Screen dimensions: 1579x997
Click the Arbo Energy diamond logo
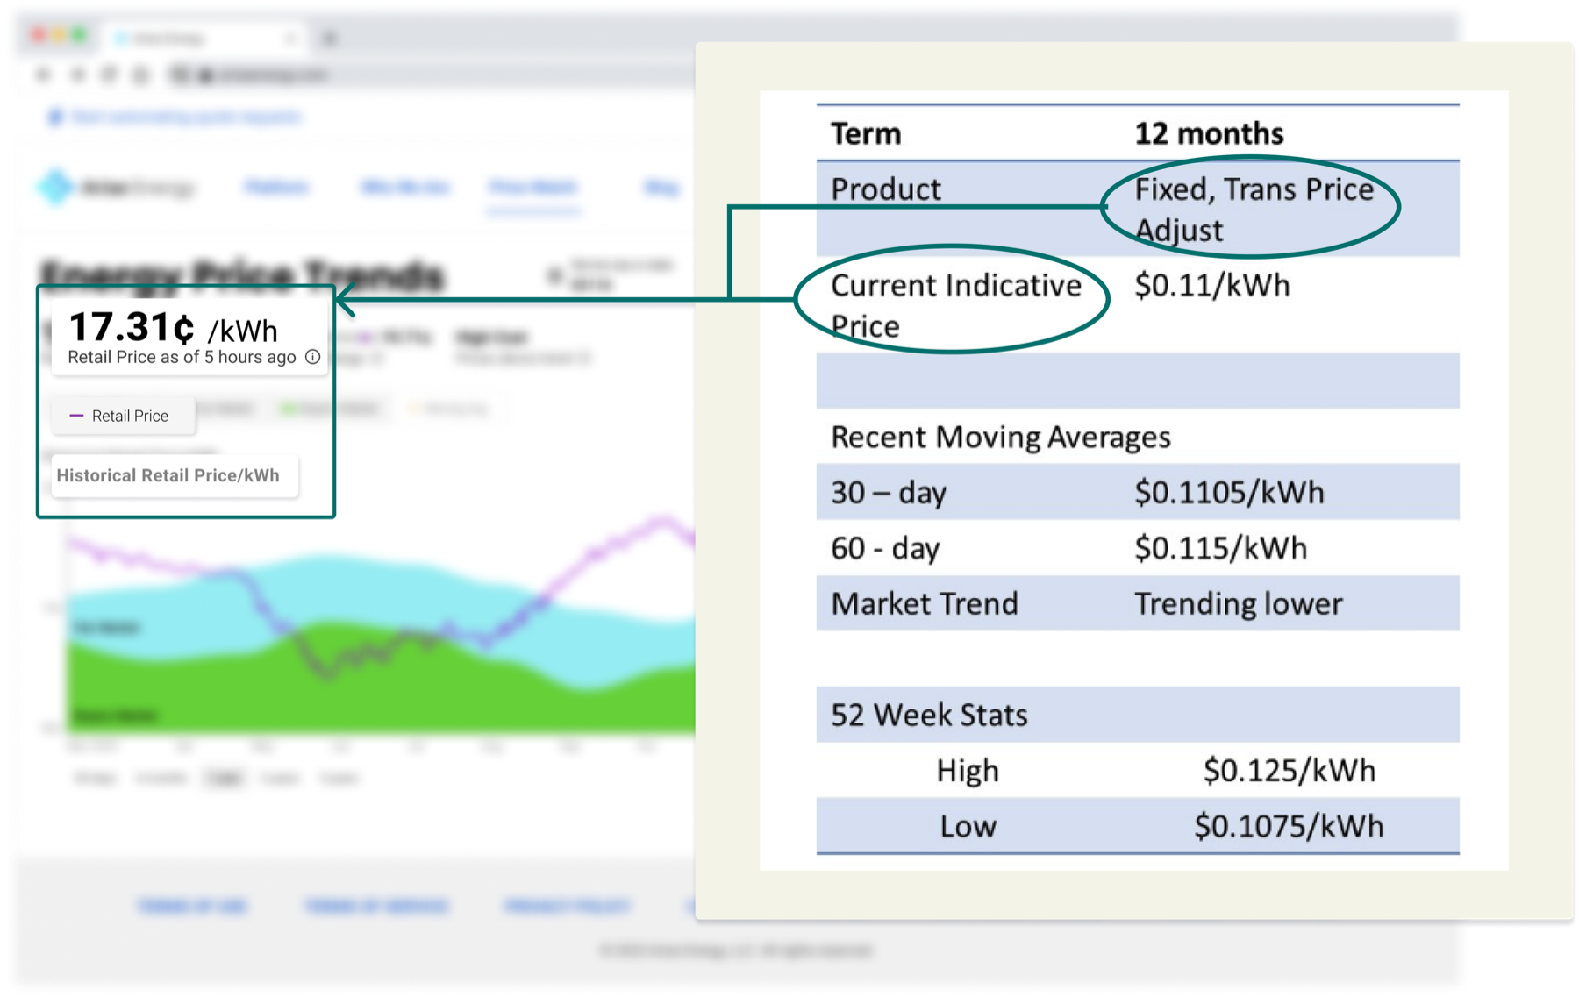tap(55, 186)
